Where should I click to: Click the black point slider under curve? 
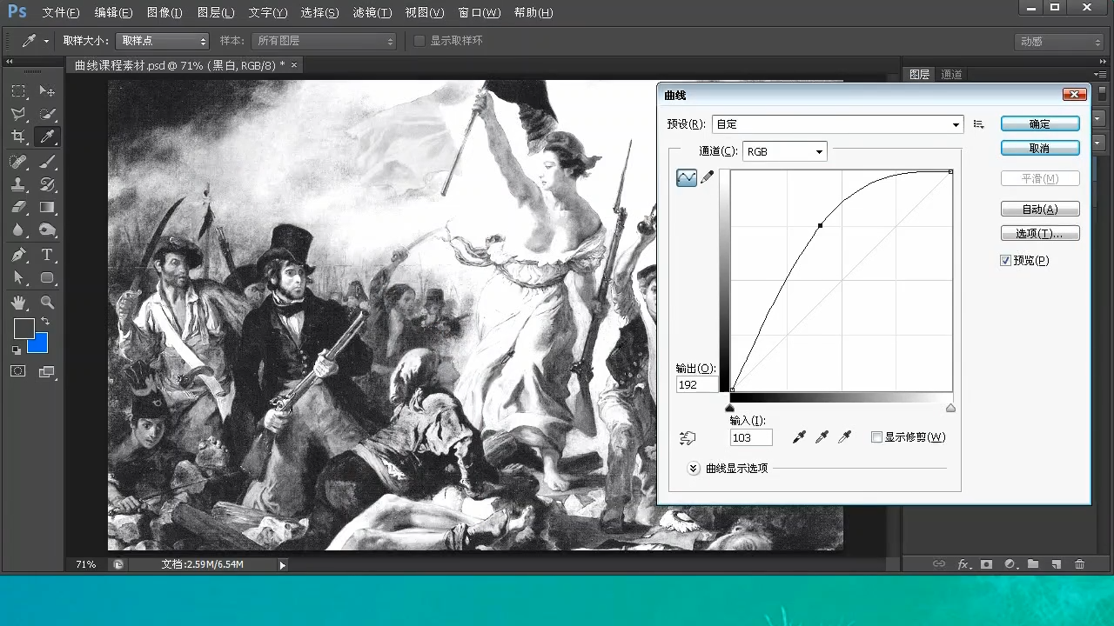click(729, 408)
